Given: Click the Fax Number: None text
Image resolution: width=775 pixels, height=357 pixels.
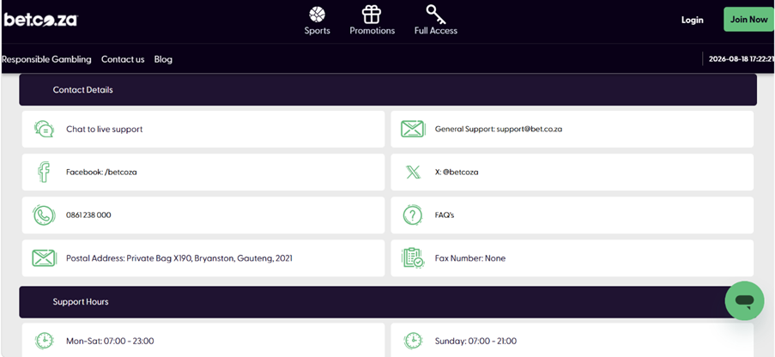Looking at the screenshot, I should coord(470,258).
